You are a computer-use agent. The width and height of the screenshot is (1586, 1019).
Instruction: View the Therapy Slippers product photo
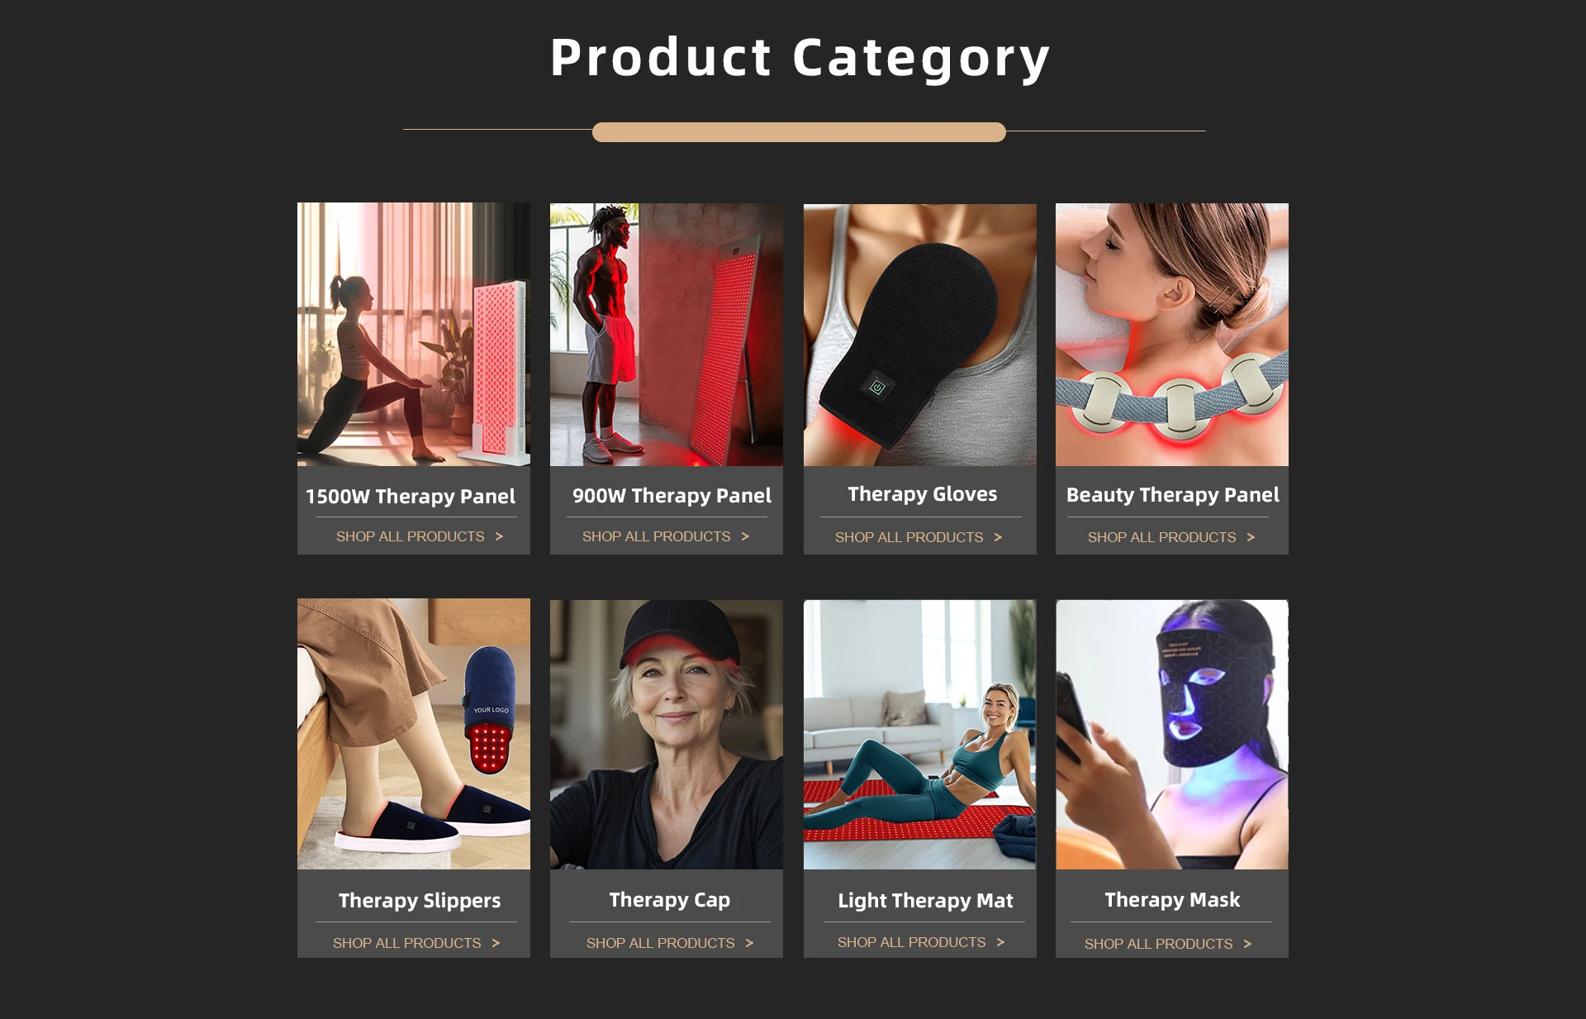click(414, 734)
